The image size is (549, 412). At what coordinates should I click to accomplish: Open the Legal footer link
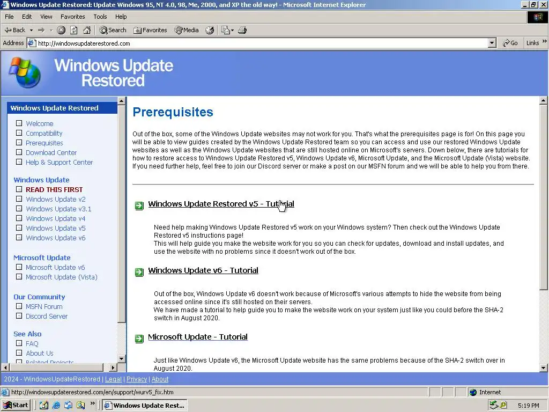pyautogui.click(x=114, y=379)
